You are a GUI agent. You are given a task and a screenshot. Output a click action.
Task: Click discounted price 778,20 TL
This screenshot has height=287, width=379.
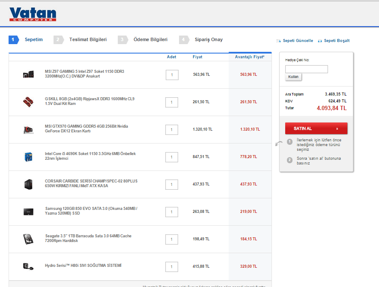248,157
